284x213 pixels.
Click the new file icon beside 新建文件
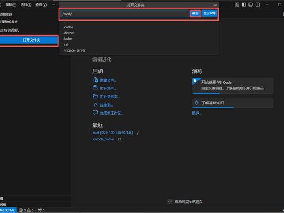tap(95, 80)
